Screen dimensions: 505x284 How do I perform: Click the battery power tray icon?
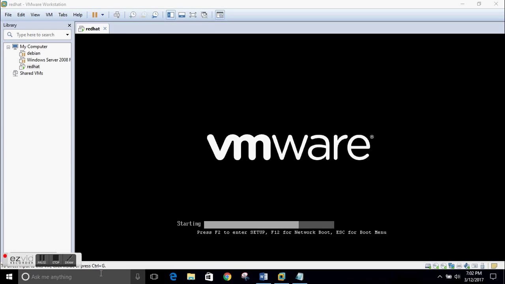click(x=449, y=277)
